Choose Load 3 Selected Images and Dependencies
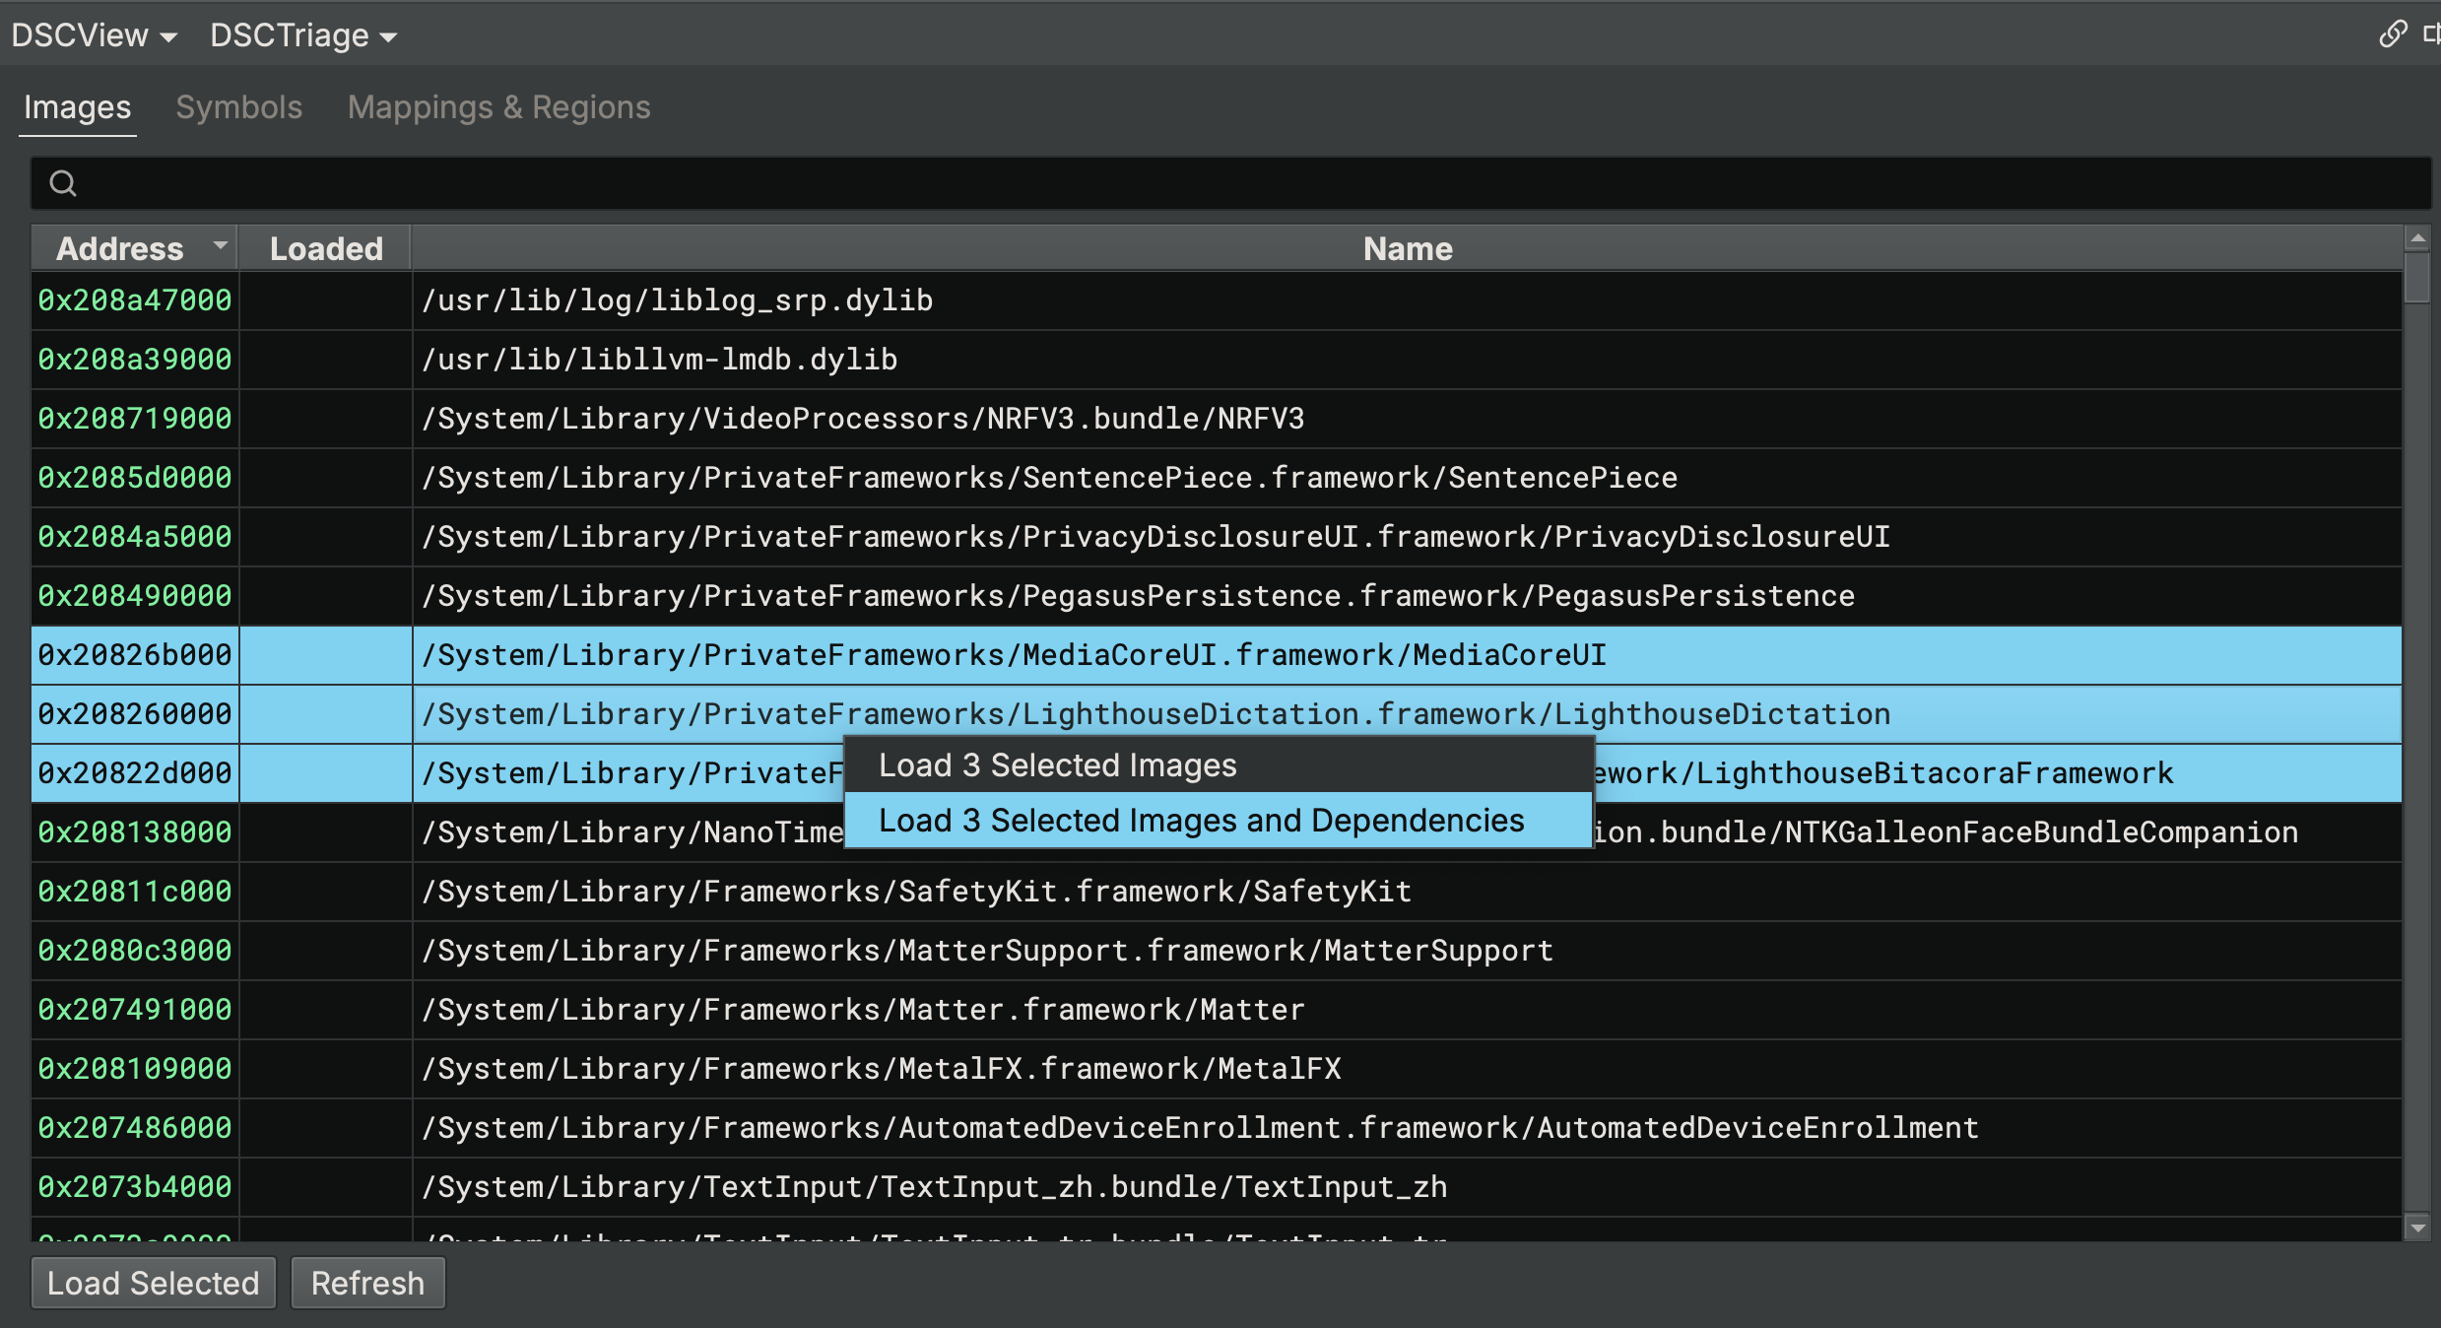Image resolution: width=2441 pixels, height=1328 pixels. 1219,821
